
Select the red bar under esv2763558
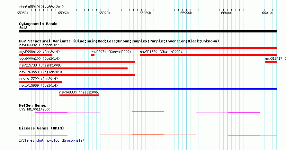pos(77,75)
